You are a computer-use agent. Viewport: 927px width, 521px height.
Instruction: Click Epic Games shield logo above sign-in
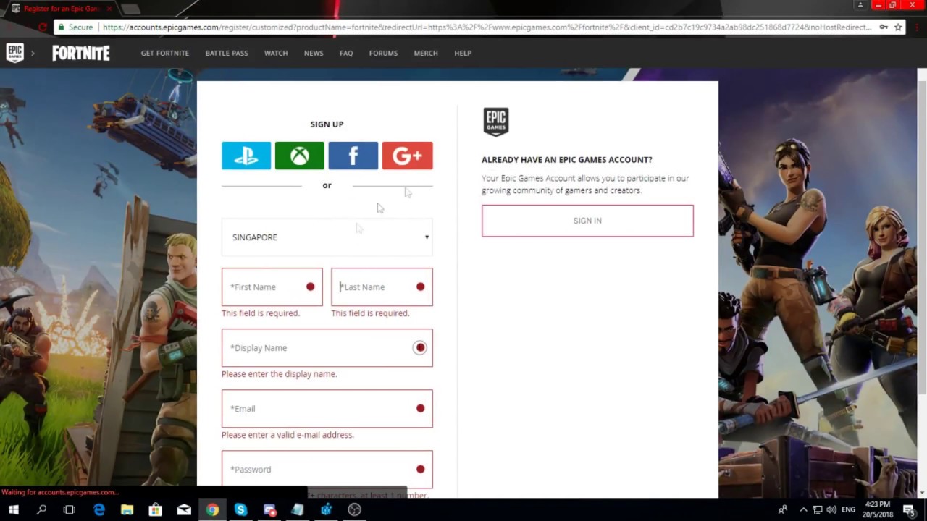pyautogui.click(x=496, y=122)
